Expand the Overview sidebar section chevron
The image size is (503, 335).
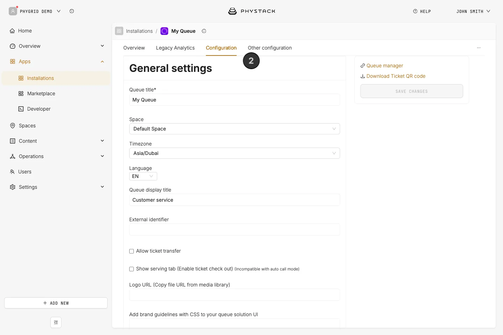pos(102,46)
